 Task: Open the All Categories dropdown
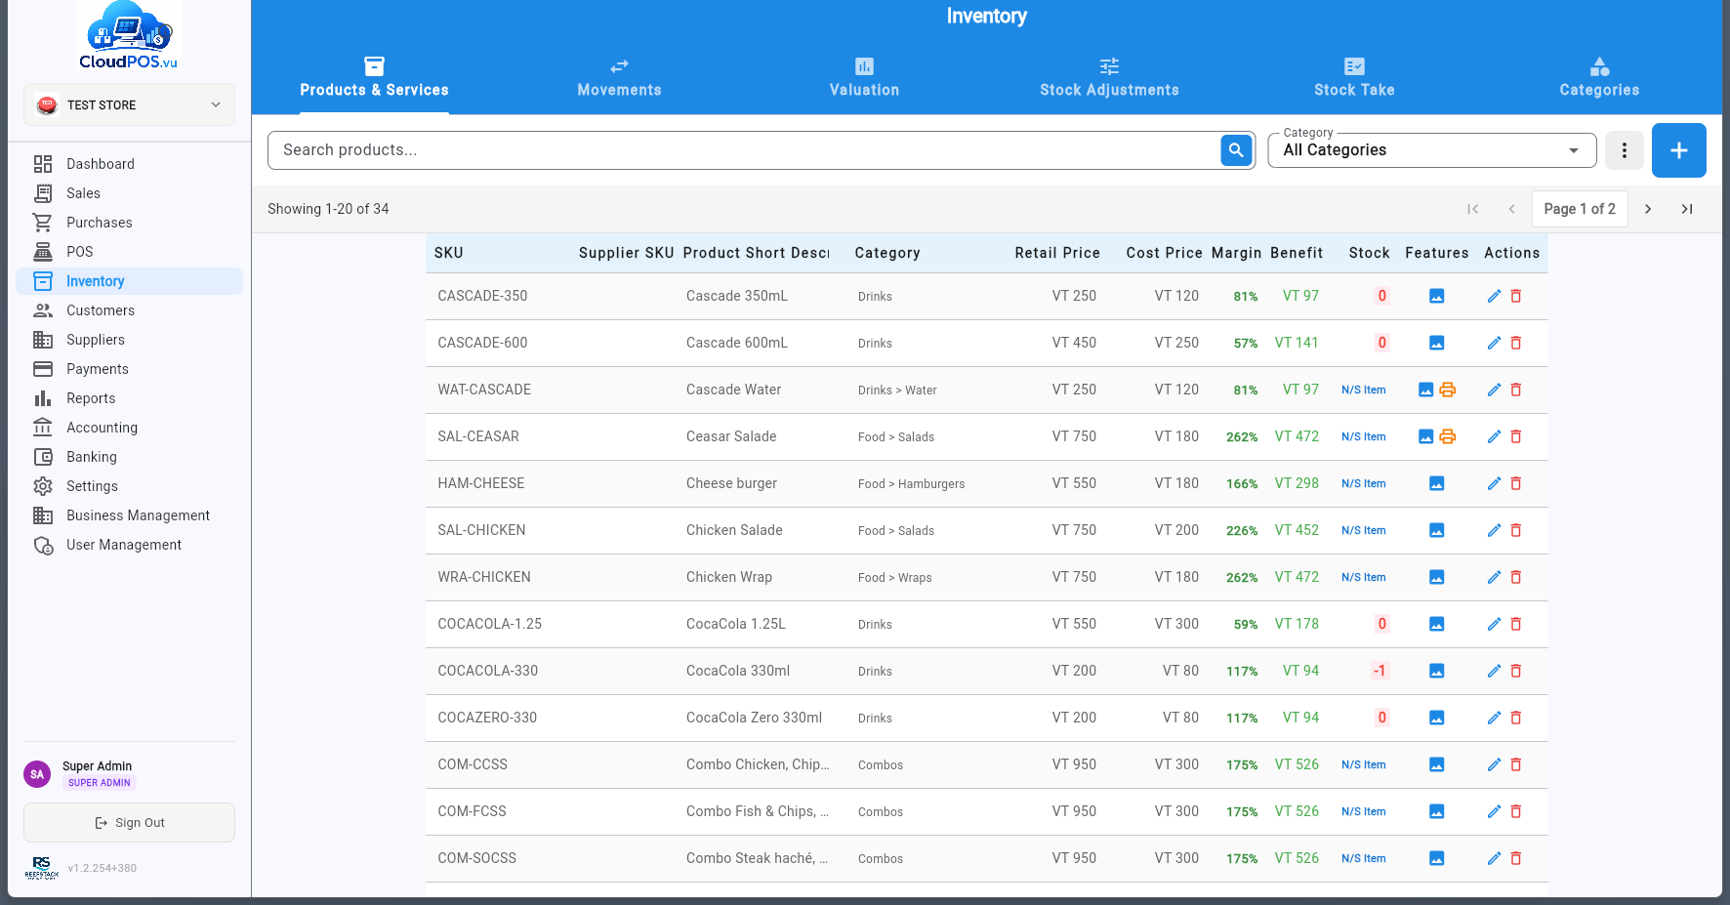[x=1431, y=150]
